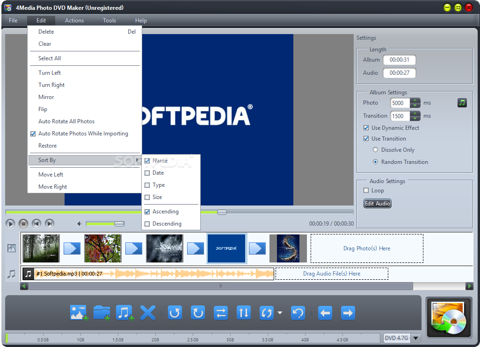Image resolution: width=480 pixels, height=347 pixels.
Task: Click the next photo playback button
Action: [50, 224]
